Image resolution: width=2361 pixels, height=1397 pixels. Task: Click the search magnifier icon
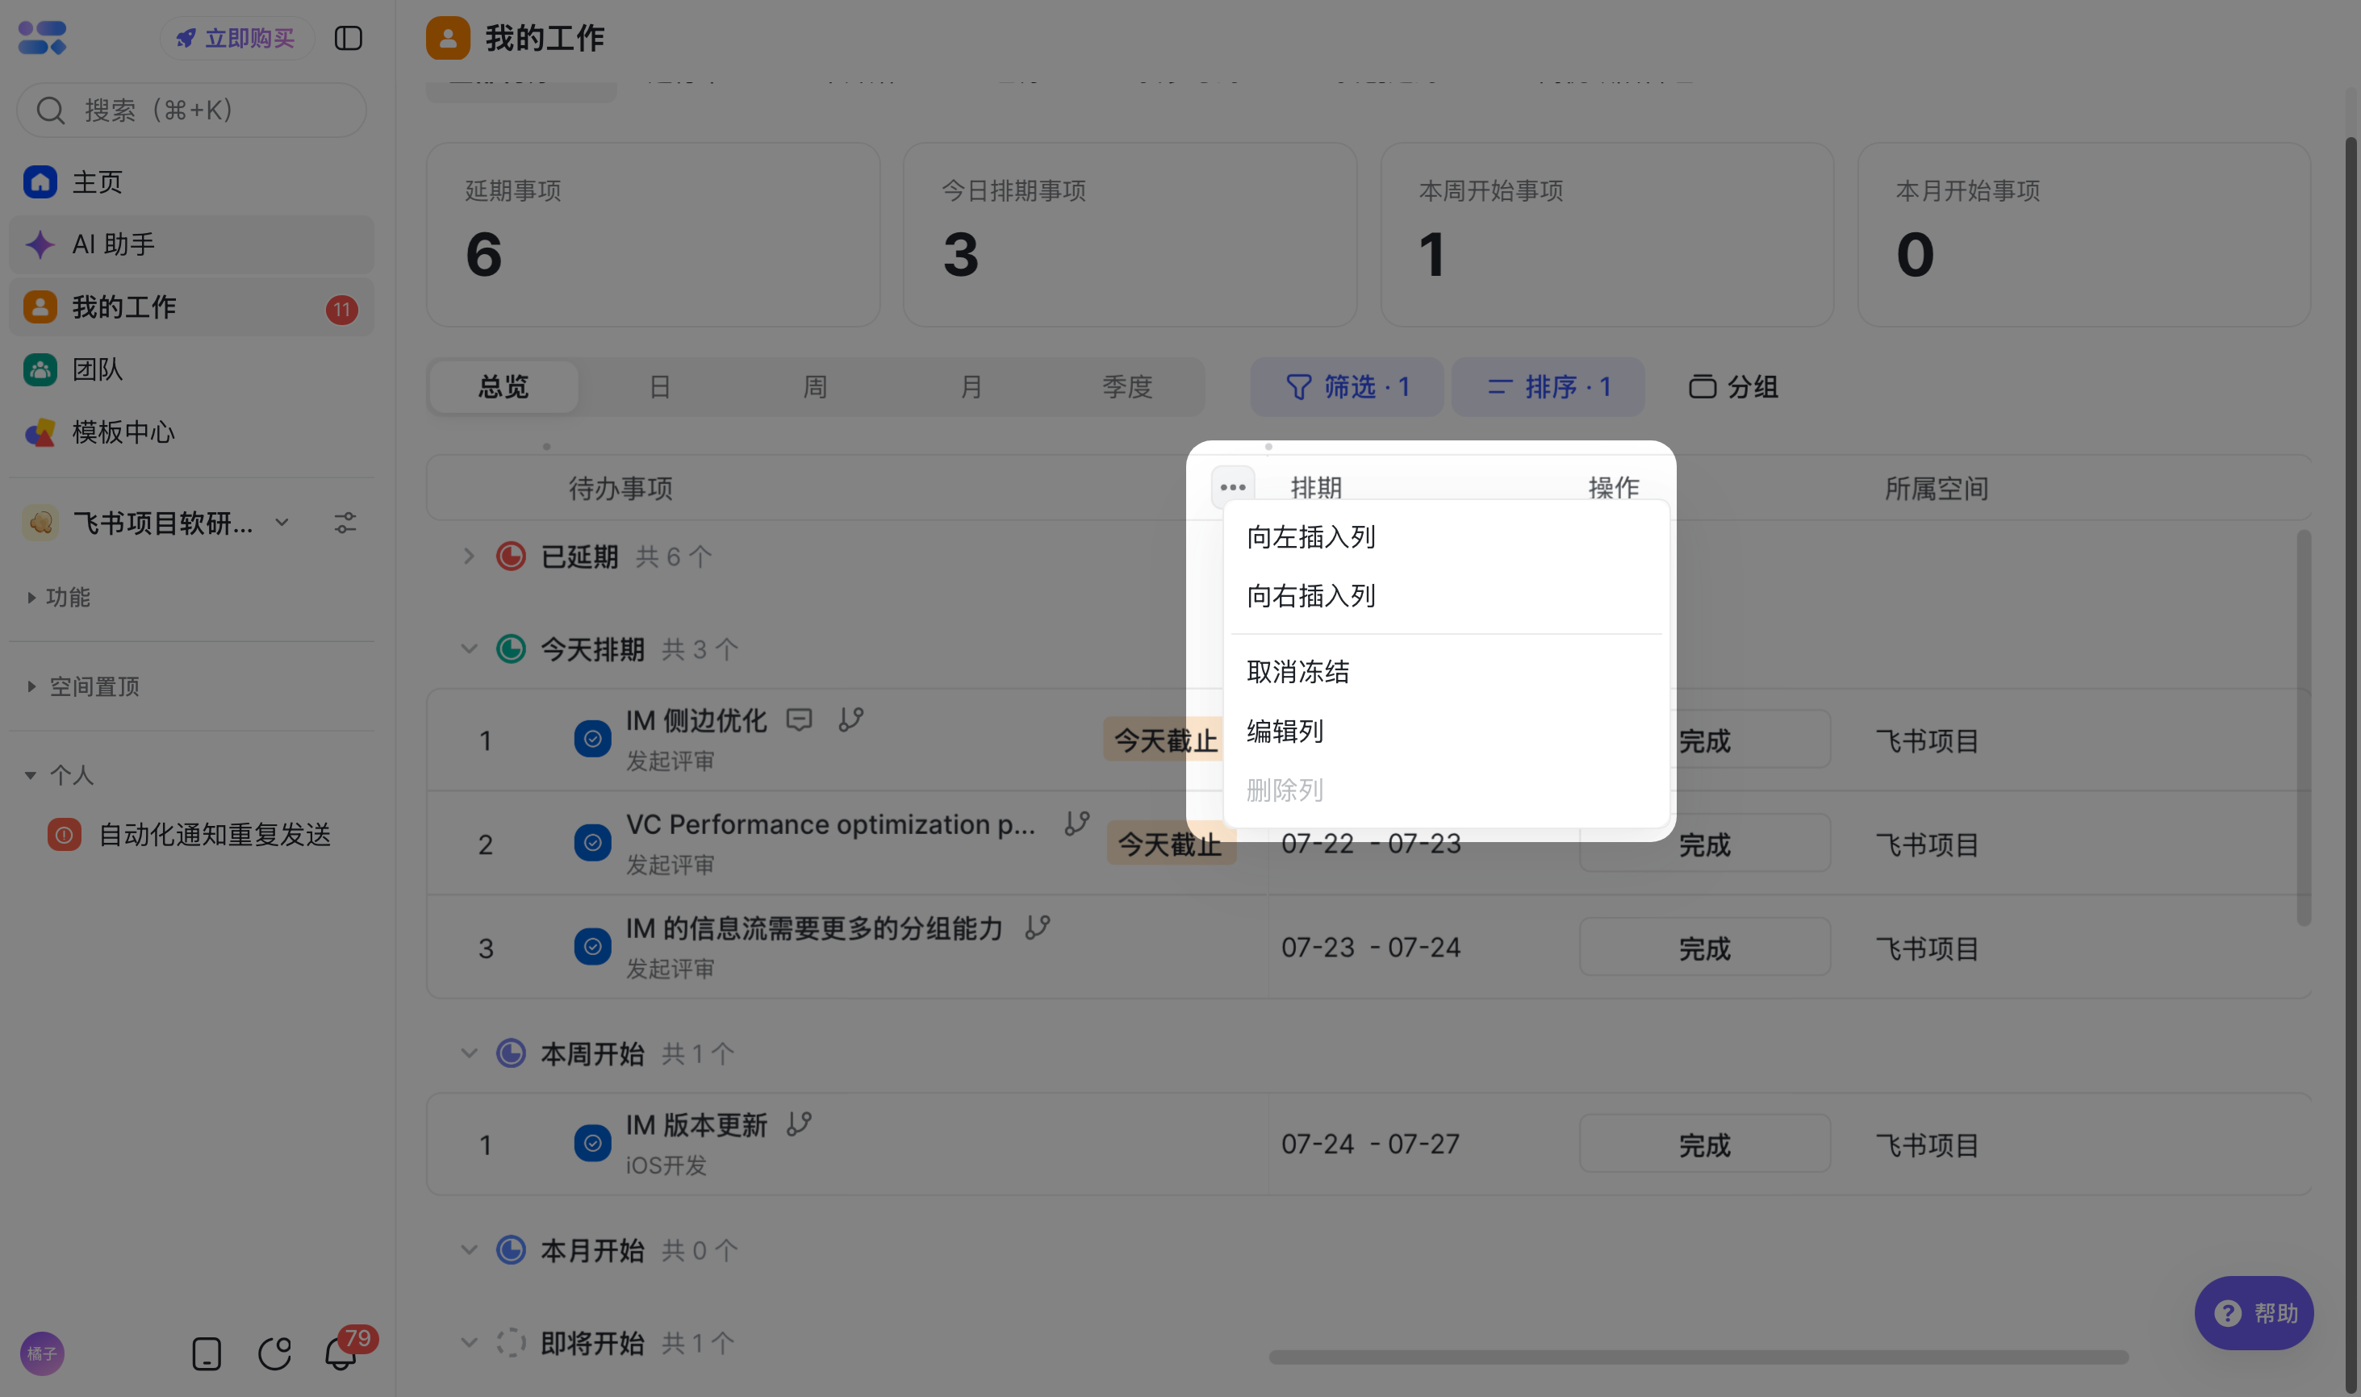[50, 111]
